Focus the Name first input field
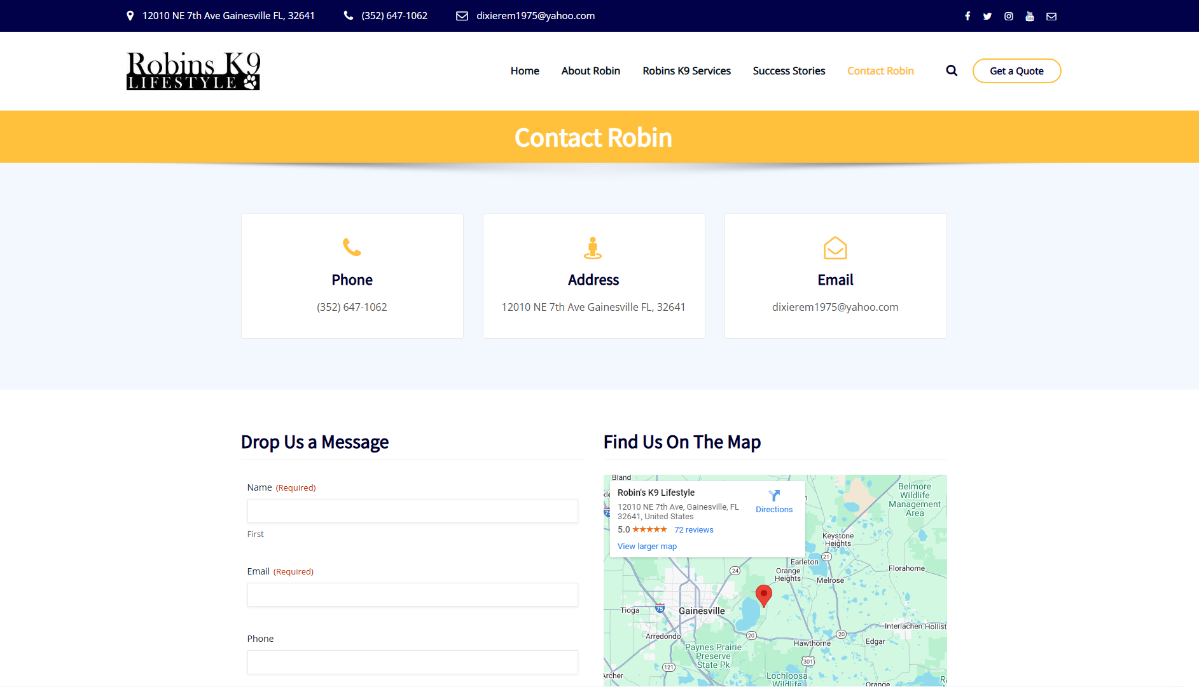The image size is (1199, 687). (x=412, y=511)
